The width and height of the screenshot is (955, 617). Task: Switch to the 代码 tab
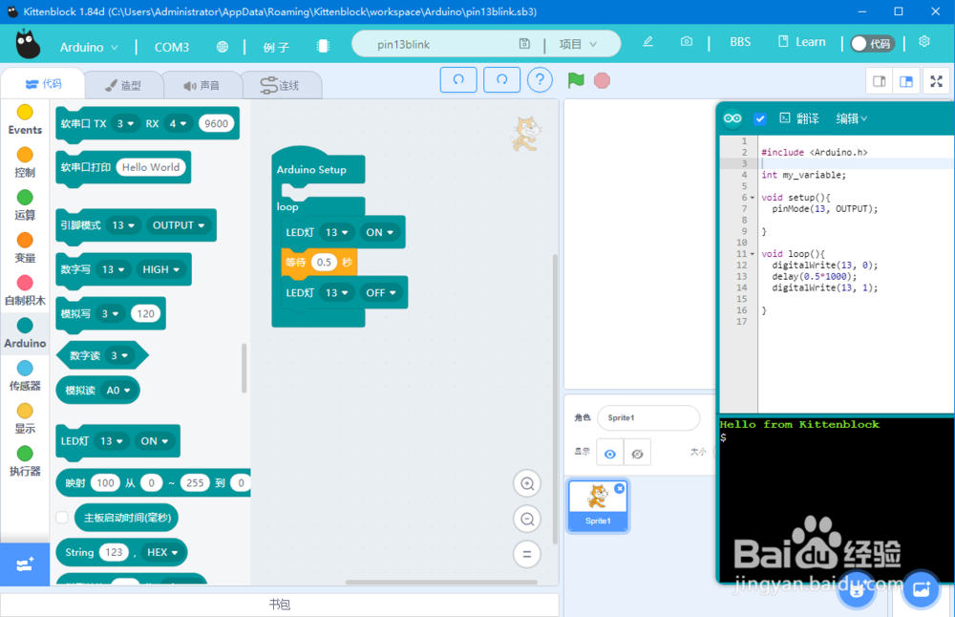(43, 83)
